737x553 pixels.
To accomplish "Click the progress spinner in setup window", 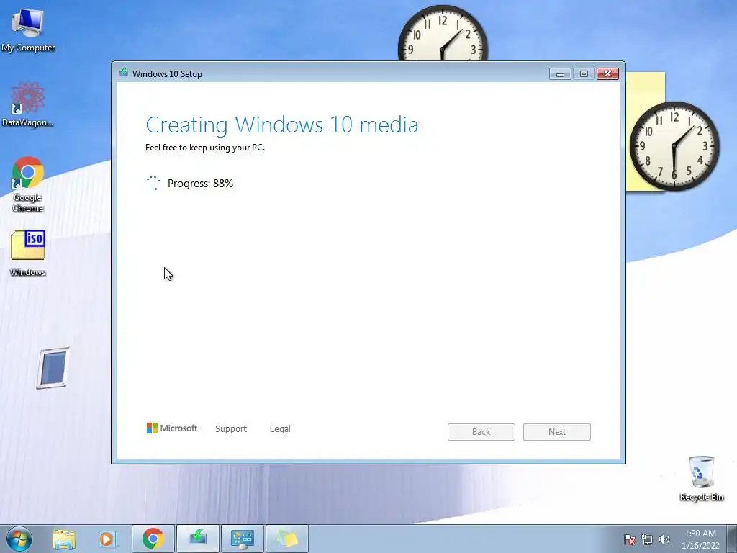I will pos(153,183).
